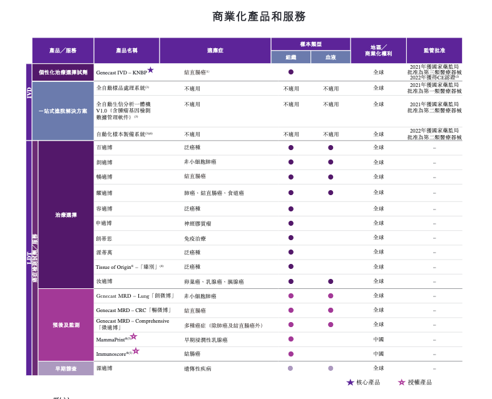Click the 核心產品 purple star in legend
Image resolution: width=492 pixels, height=399 pixels.
coord(350,382)
